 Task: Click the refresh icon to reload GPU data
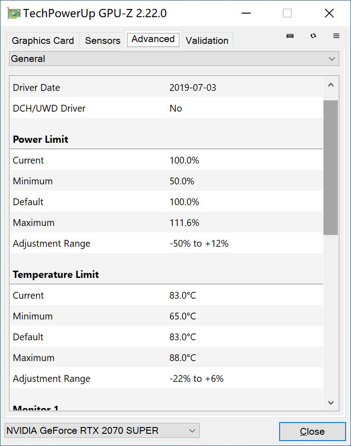point(313,36)
